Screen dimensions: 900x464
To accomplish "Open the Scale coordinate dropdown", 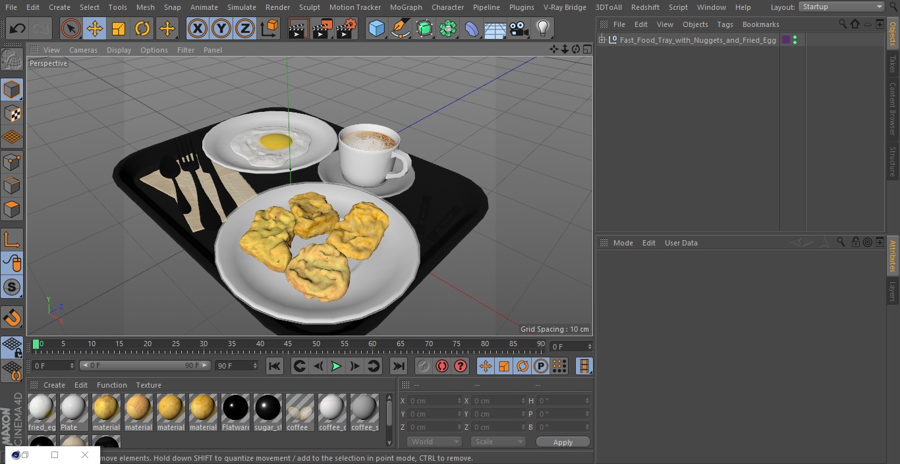I will click(497, 442).
